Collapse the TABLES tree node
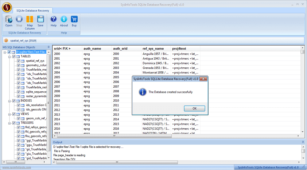The width and height of the screenshot is (307, 170). [x=10, y=57]
